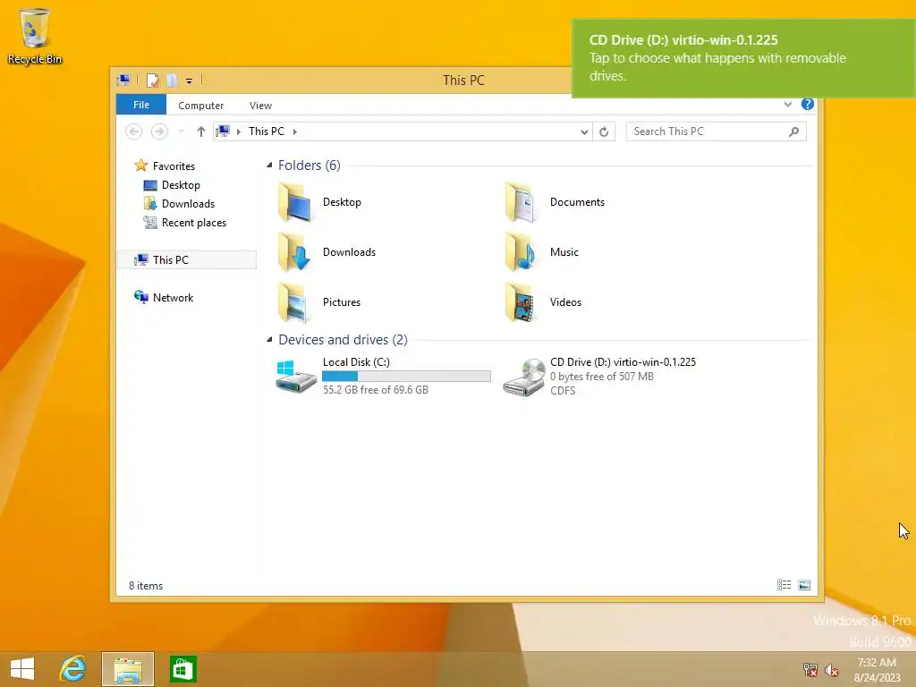Select Network in the navigation pane
Viewport: 916px width, 687px height.
tap(164, 297)
